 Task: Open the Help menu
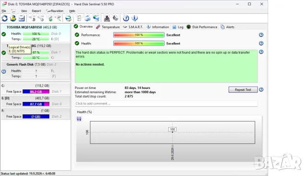(72, 11)
